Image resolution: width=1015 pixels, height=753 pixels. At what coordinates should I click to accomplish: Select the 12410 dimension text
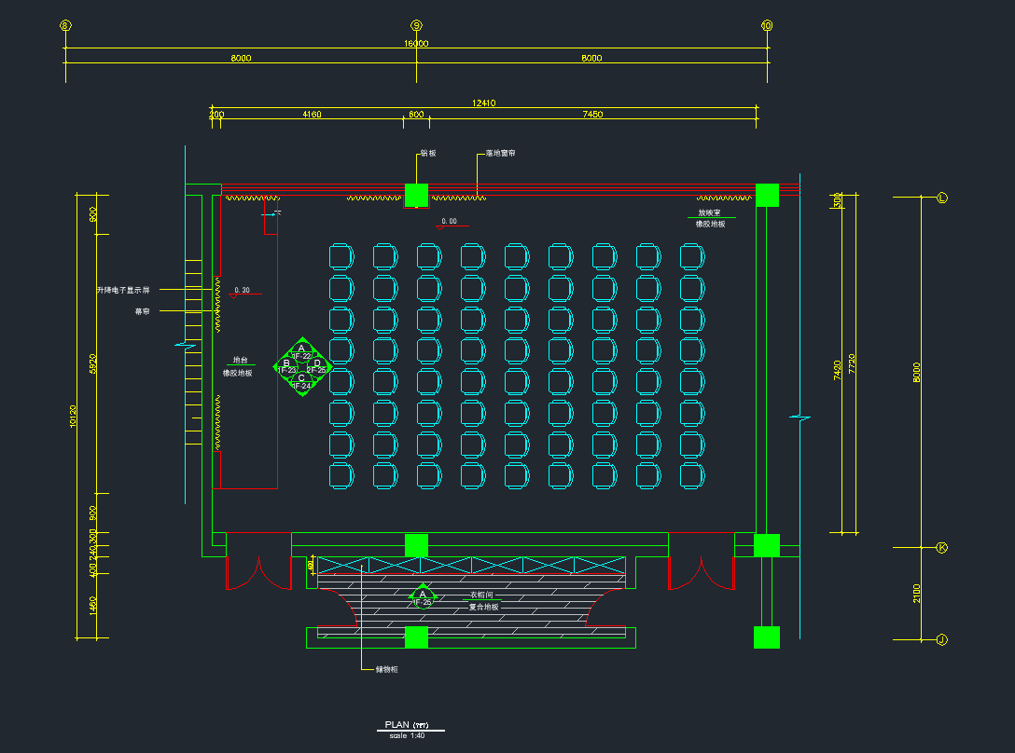(x=483, y=103)
